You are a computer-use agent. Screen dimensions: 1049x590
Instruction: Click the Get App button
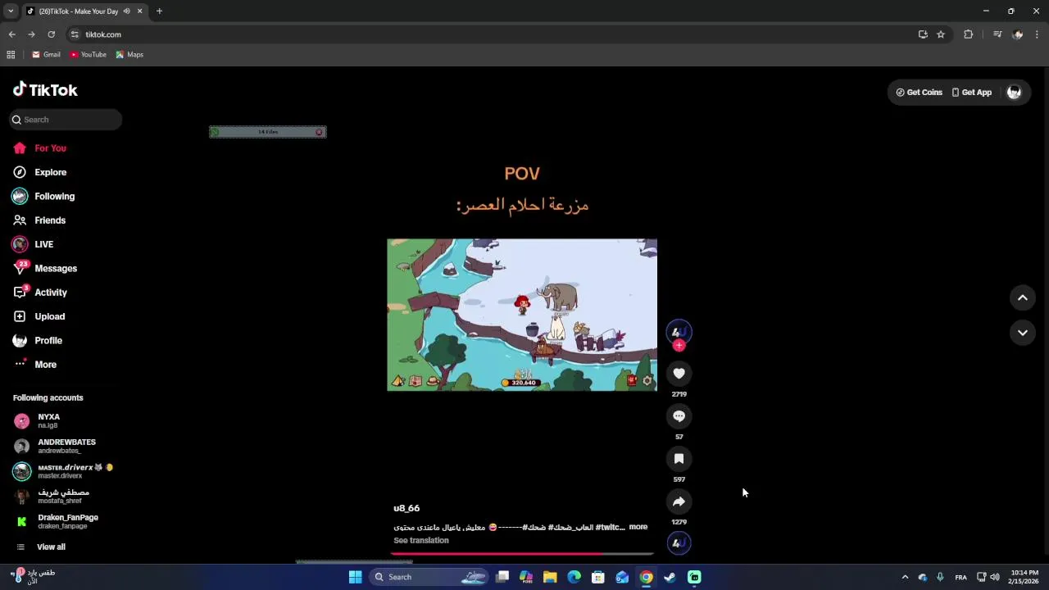(971, 93)
